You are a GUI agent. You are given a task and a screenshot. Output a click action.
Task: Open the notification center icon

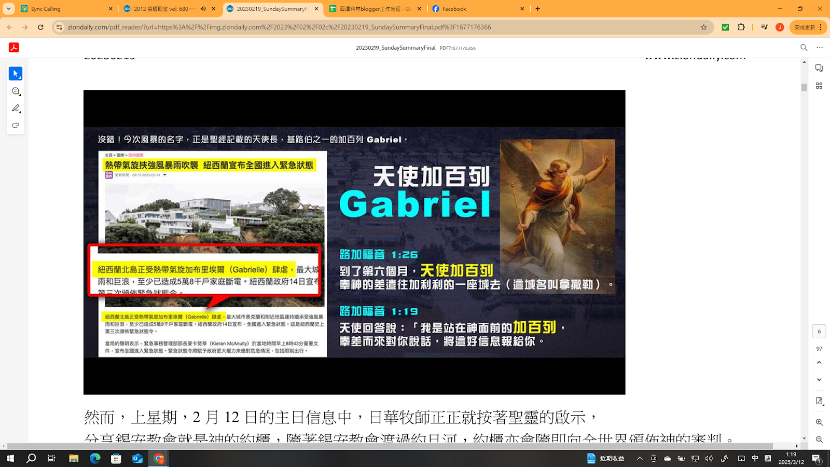point(817,458)
